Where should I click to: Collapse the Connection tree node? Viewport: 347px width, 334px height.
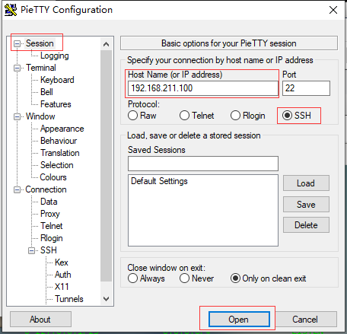tap(17, 190)
